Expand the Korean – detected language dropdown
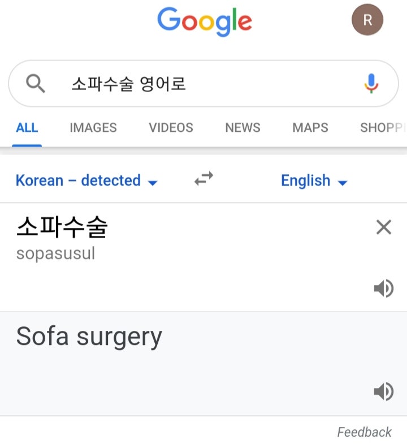This screenshot has width=407, height=448. point(86,180)
